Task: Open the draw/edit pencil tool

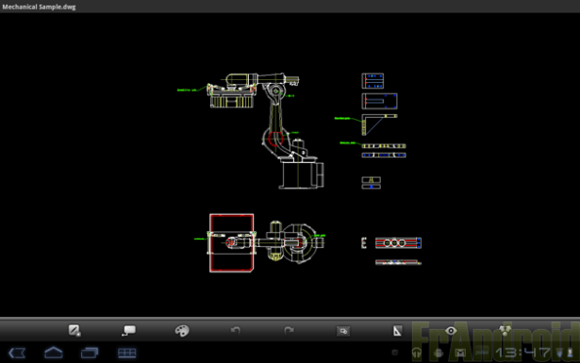Action: click(x=75, y=330)
